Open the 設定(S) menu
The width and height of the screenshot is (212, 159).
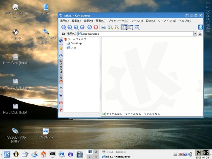tap(150, 21)
